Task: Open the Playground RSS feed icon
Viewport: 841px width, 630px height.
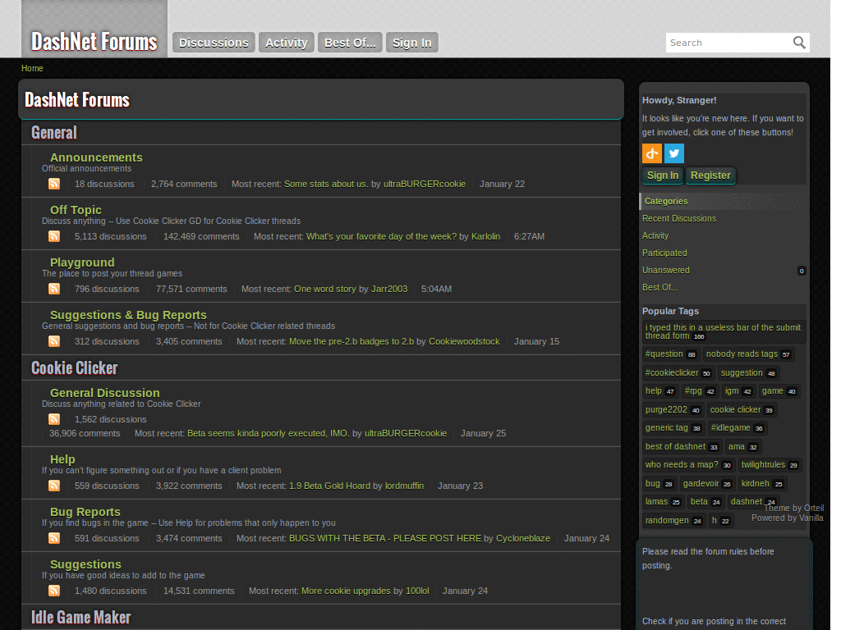Action: point(54,288)
